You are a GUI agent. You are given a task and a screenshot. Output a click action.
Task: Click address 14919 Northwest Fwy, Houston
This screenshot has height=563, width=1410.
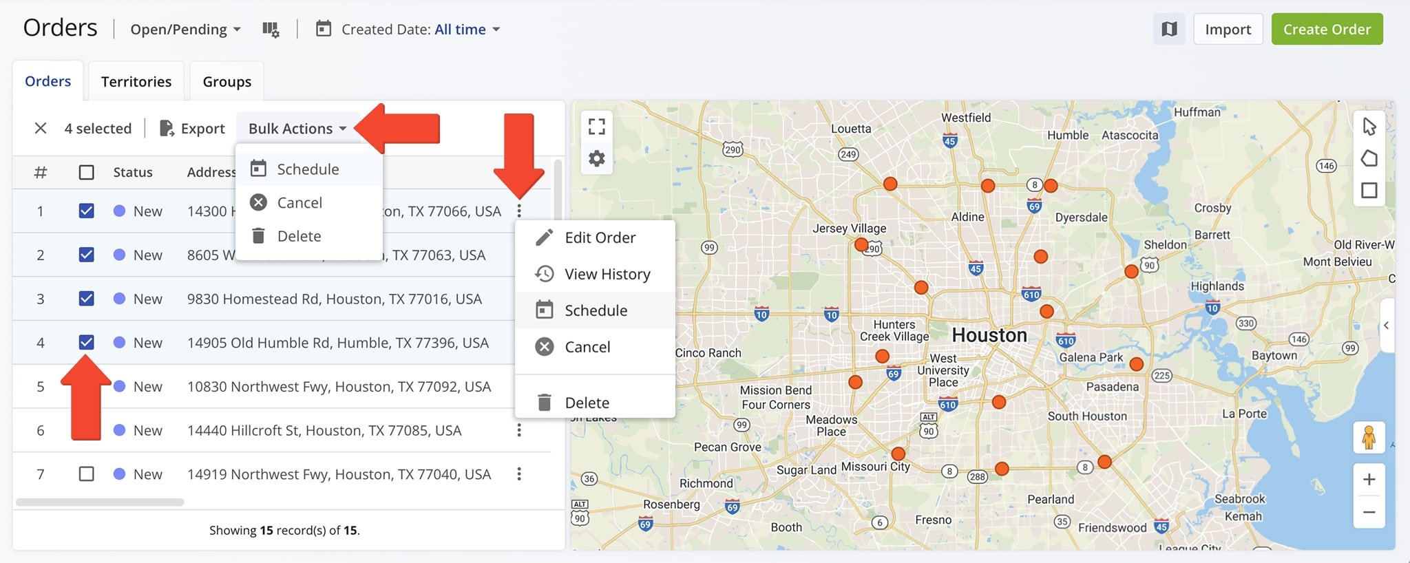coord(339,474)
